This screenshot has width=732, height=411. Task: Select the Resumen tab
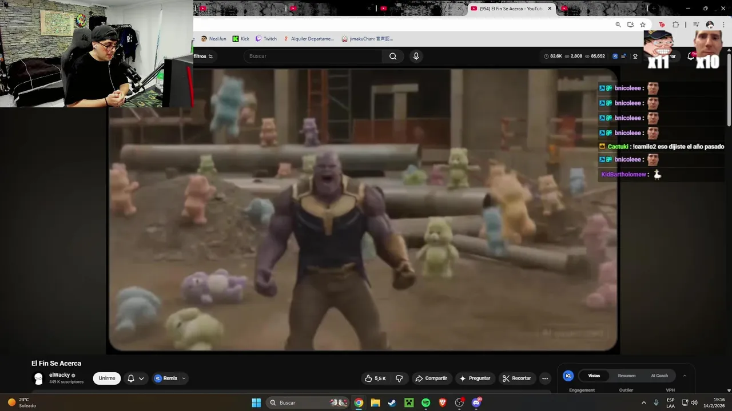[626, 376]
